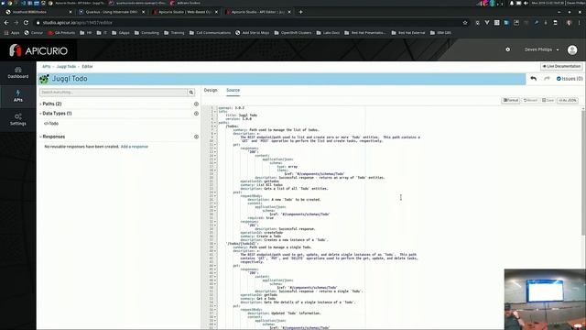Fold the post block at line 24

pos(215,192)
